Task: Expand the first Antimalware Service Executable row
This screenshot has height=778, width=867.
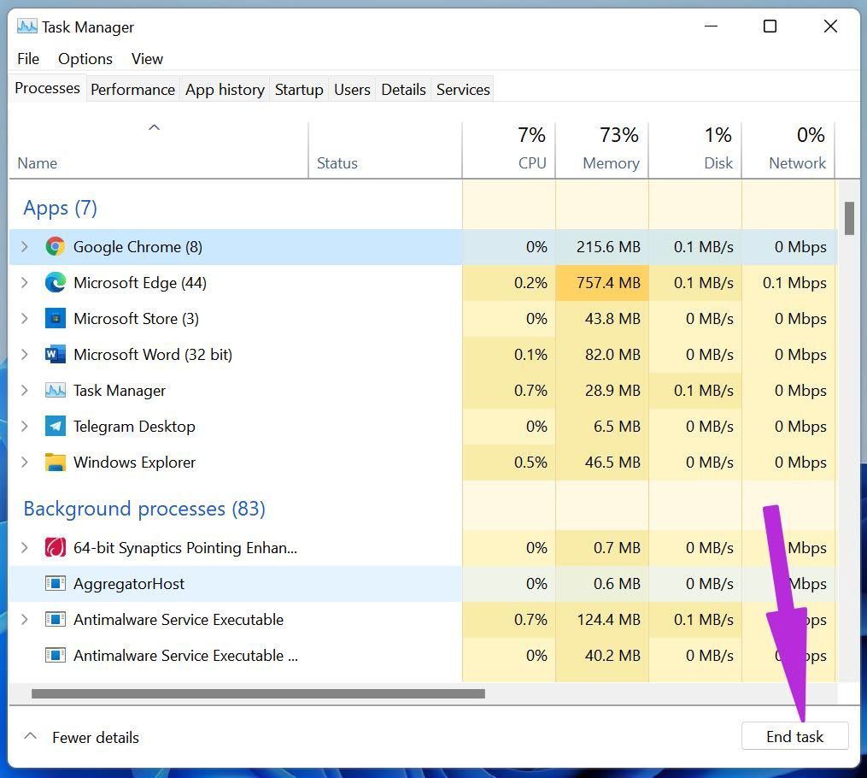Action: [24, 620]
